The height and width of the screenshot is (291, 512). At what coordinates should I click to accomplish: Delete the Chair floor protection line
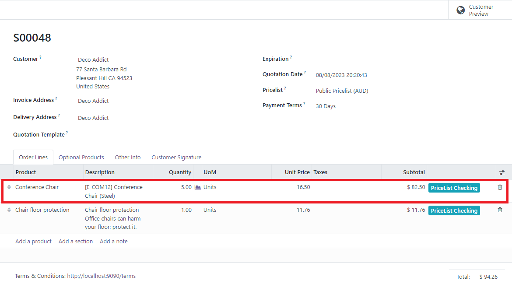click(x=500, y=210)
